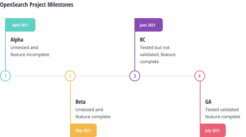This screenshot has width=246, height=137.
Task: Select the red circle 4 milestone marker
Action: coord(200,76)
